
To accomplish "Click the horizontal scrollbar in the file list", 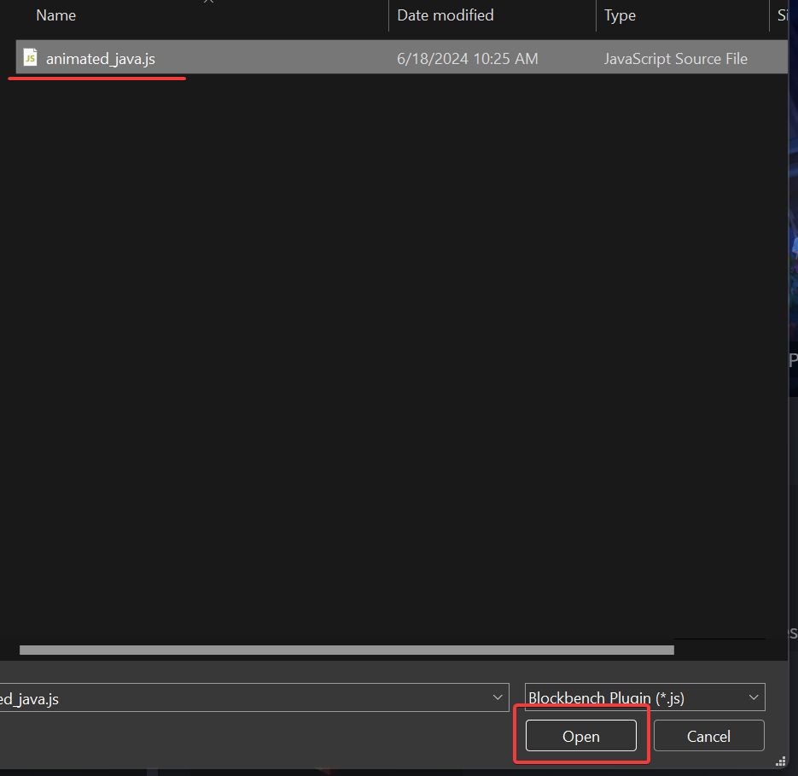I will pyautogui.click(x=347, y=651).
